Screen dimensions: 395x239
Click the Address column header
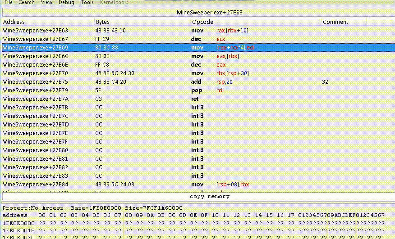point(48,22)
